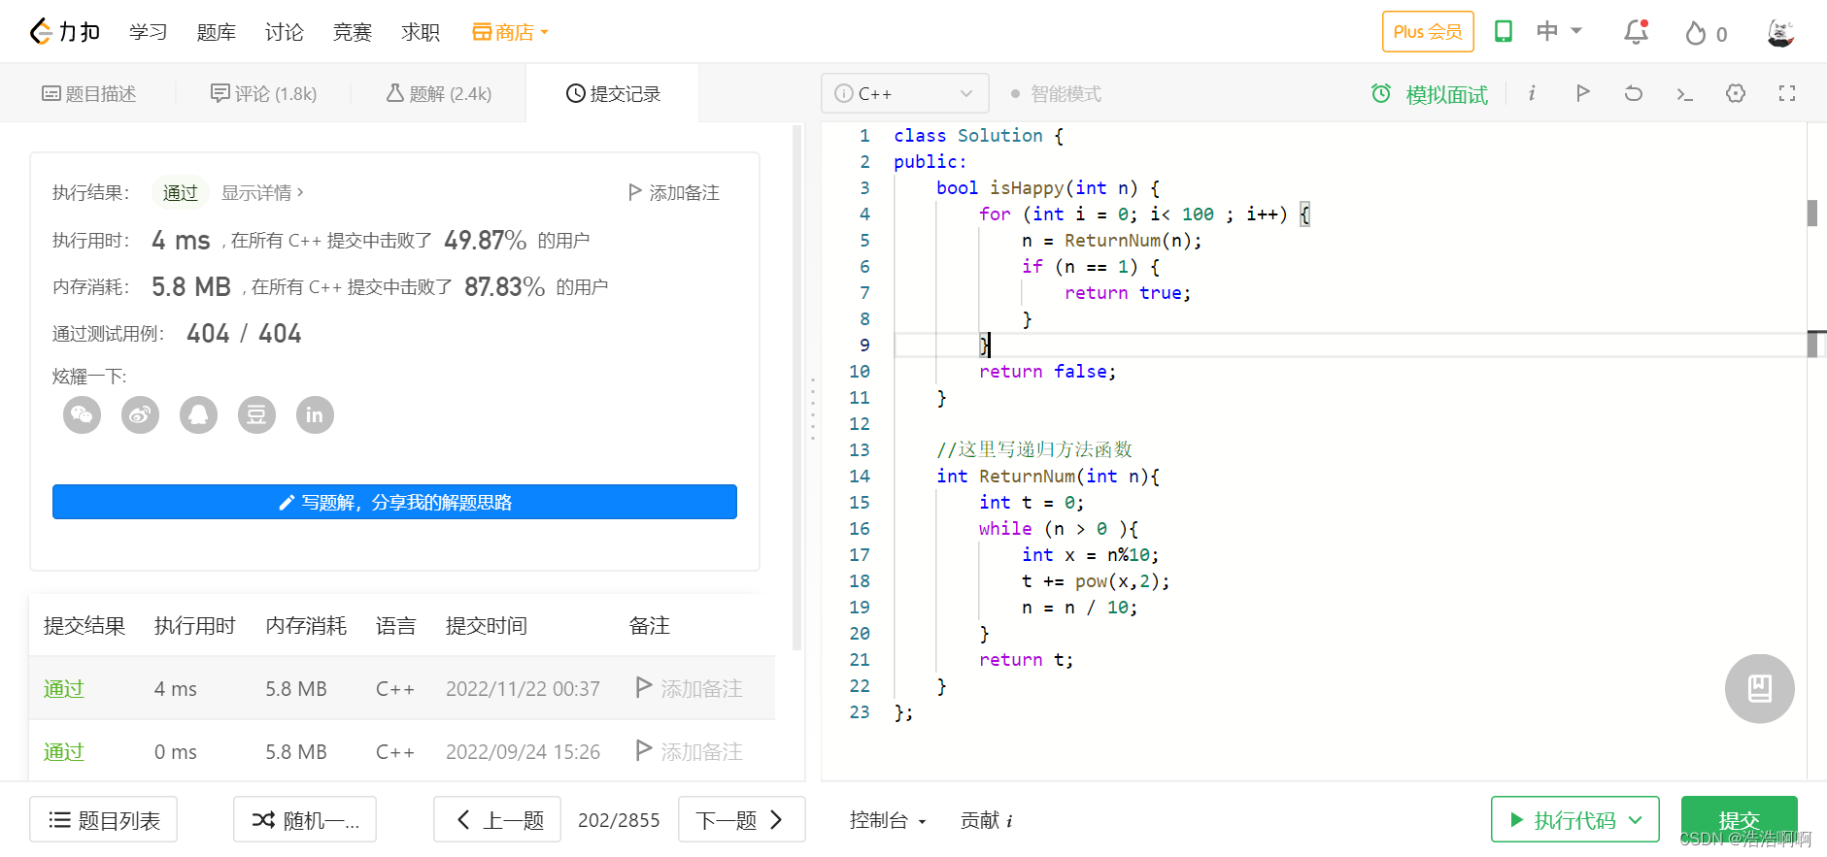Expand the 商店 store menu

511,32
